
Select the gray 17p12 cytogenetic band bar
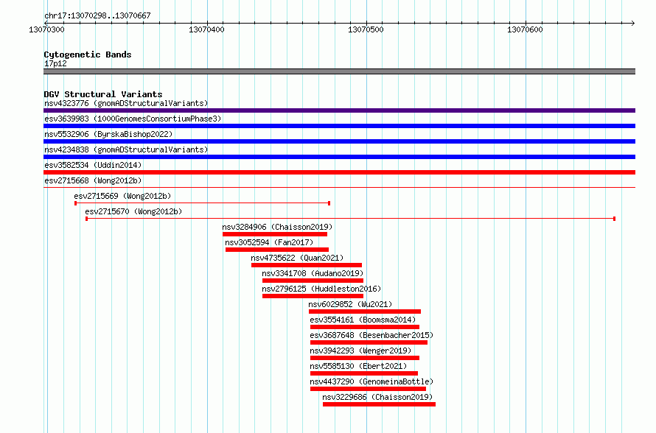coord(339,71)
